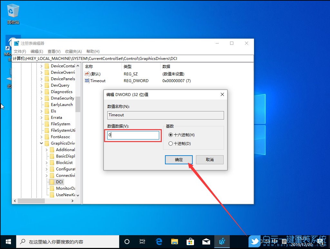
Task: Click the Twitter bird icon in the taskbar
Action: click(x=254, y=241)
